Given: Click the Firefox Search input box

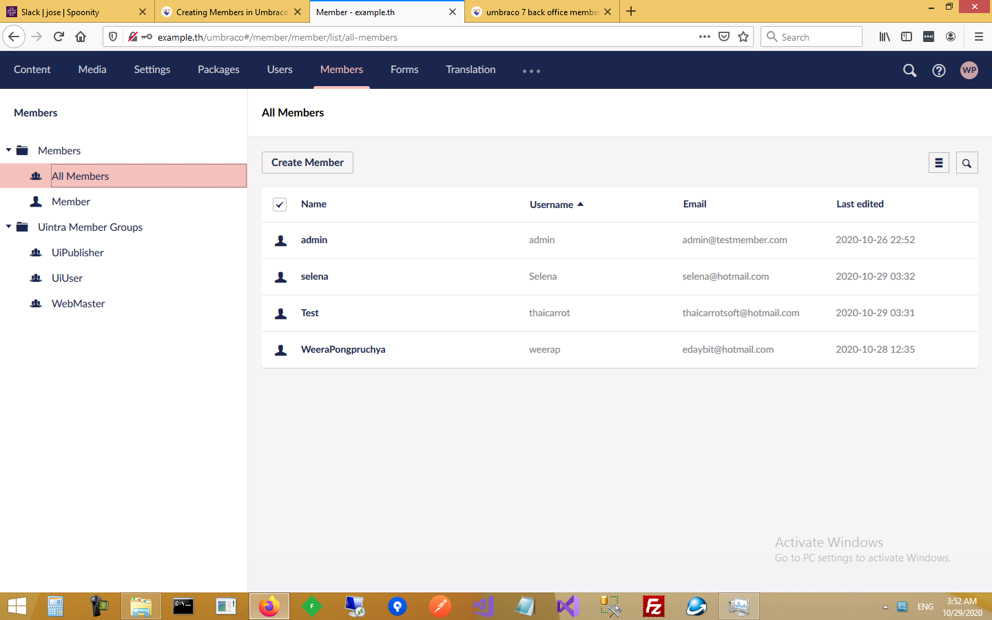Looking at the screenshot, I should [x=818, y=37].
